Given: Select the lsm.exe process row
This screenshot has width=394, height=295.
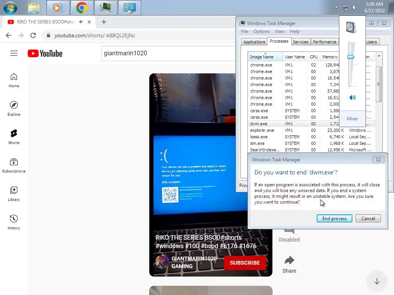Looking at the screenshot, I should [311, 143].
